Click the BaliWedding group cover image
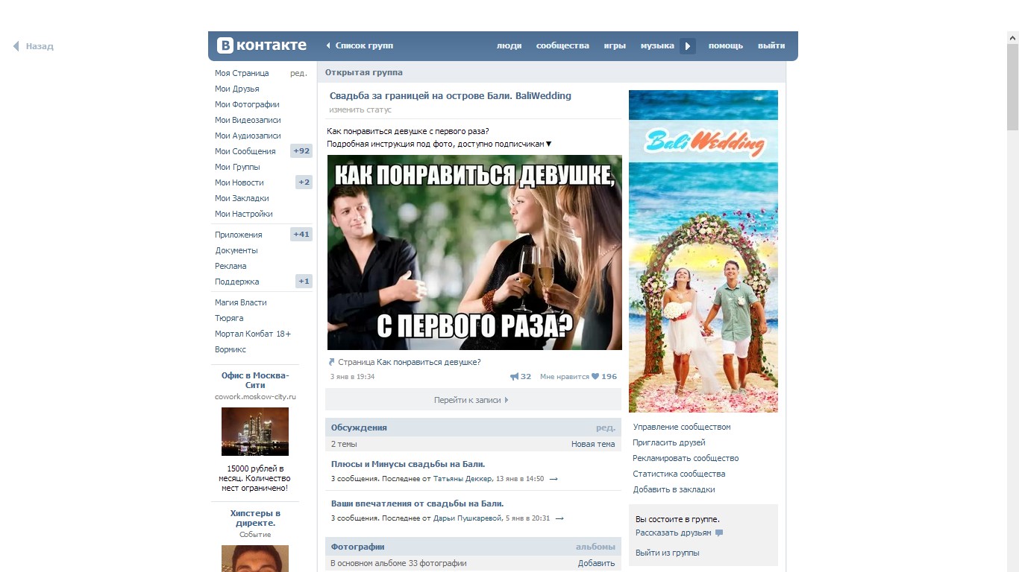The image size is (1019, 572). (703, 251)
